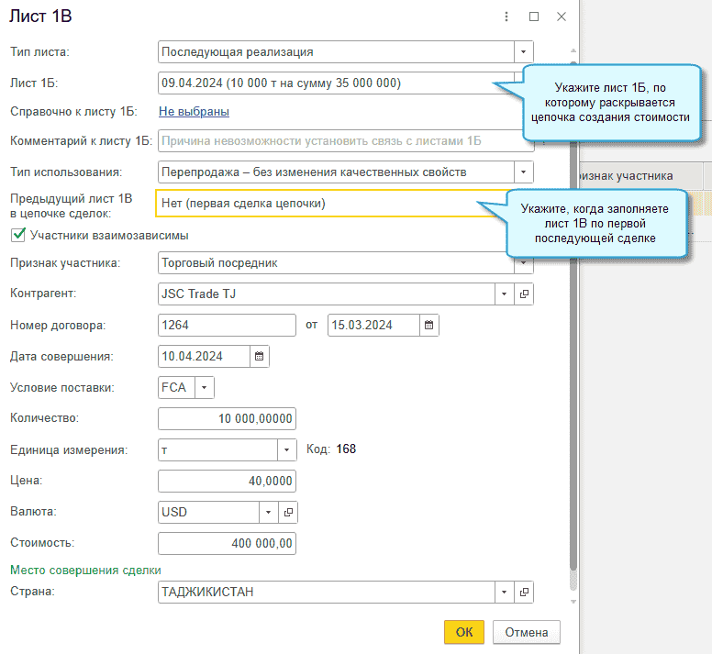Click Код value 168
Screen dimensions: 712x654
346,449
